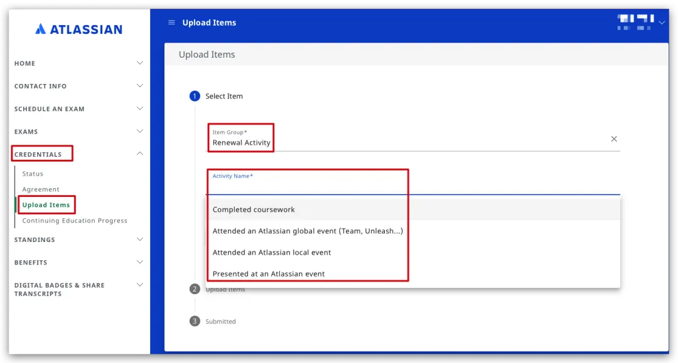
Task: Expand the Contact Info section
Action: click(x=78, y=86)
